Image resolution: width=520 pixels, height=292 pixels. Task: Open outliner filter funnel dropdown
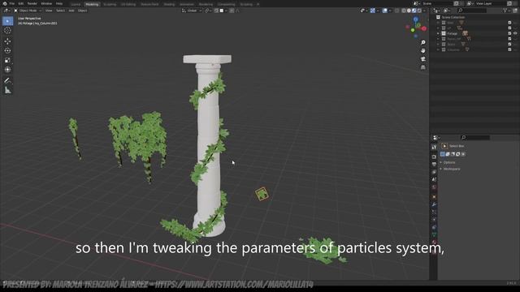(506, 11)
